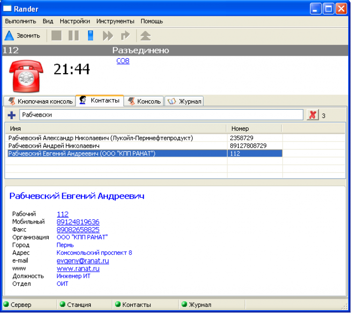Dial the mobile number 89124819636
The height and width of the screenshot is (313, 351).
pyautogui.click(x=78, y=222)
